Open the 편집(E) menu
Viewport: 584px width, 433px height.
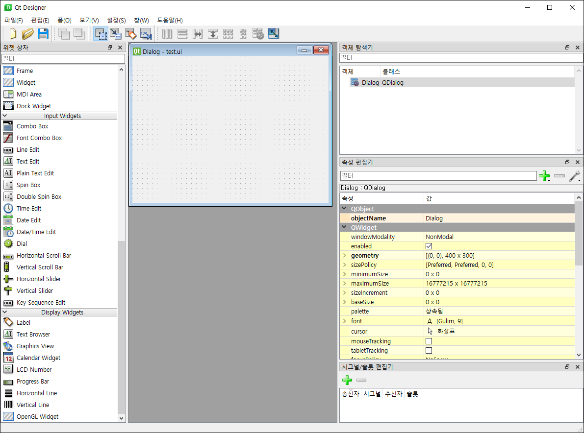(40, 21)
